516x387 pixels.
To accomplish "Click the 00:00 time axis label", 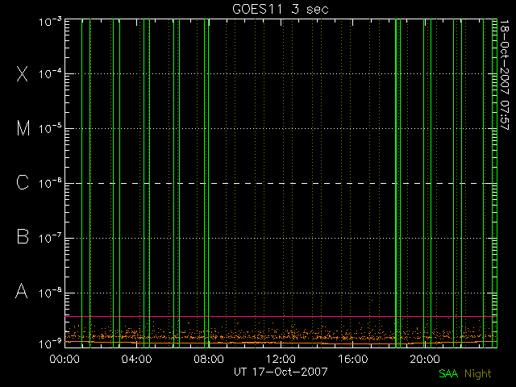I will 64,359.
